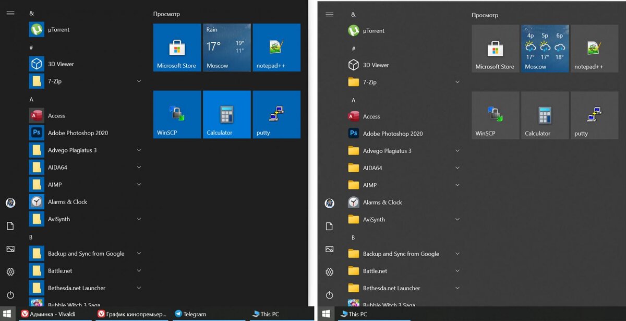The image size is (626, 321).
Task: Open Moscow weather tile showing Rain 17°
Action: pos(226,47)
